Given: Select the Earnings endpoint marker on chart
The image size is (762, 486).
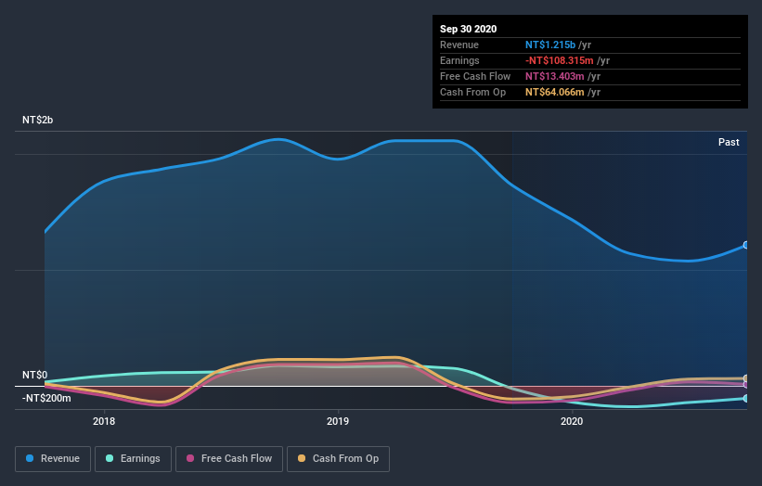Looking at the screenshot, I should coord(746,398).
